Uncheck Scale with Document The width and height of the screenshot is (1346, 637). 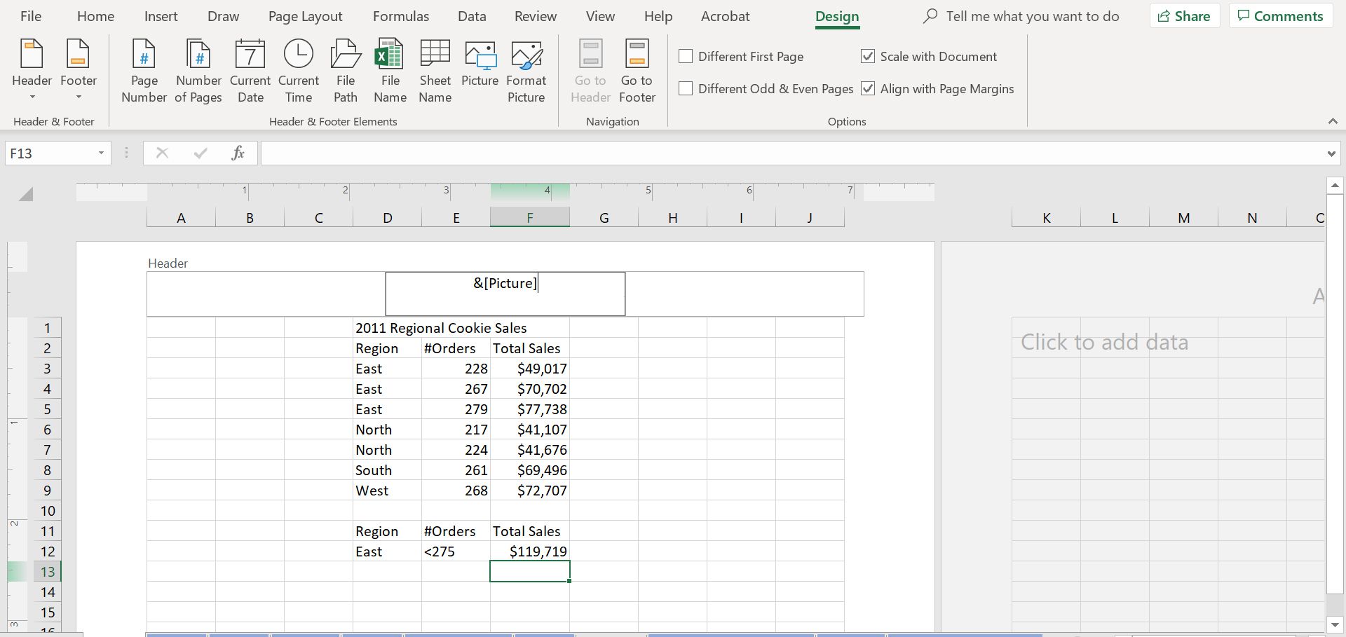[x=868, y=56]
